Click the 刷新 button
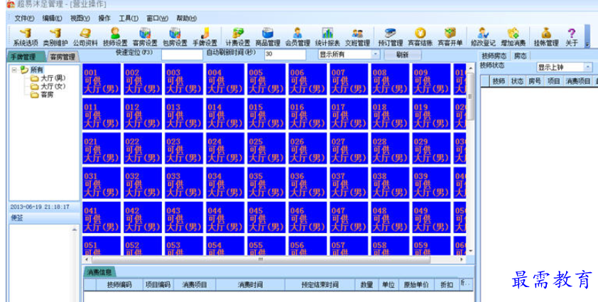Screen dimensions: 598x302 403,55
